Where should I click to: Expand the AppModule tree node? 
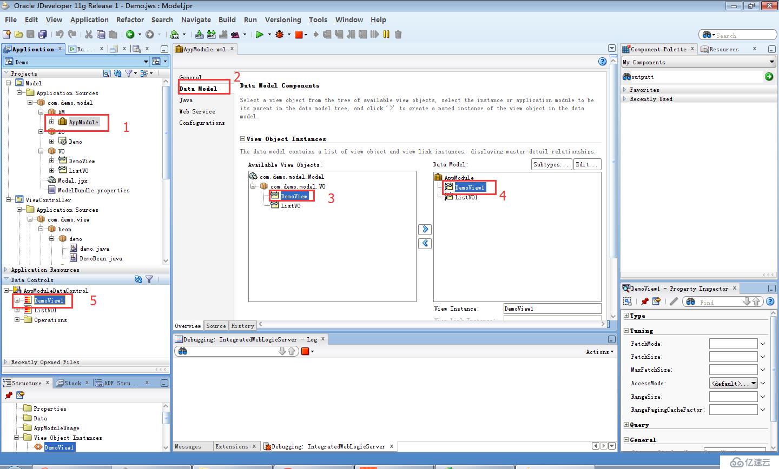click(52, 122)
